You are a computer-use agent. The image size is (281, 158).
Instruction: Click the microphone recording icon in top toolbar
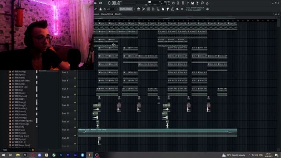click(x=183, y=3)
